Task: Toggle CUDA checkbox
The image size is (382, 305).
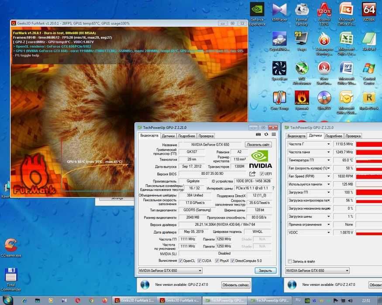Action: (199, 261)
